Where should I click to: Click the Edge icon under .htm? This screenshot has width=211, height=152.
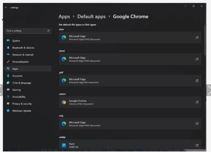(x=64, y=38)
